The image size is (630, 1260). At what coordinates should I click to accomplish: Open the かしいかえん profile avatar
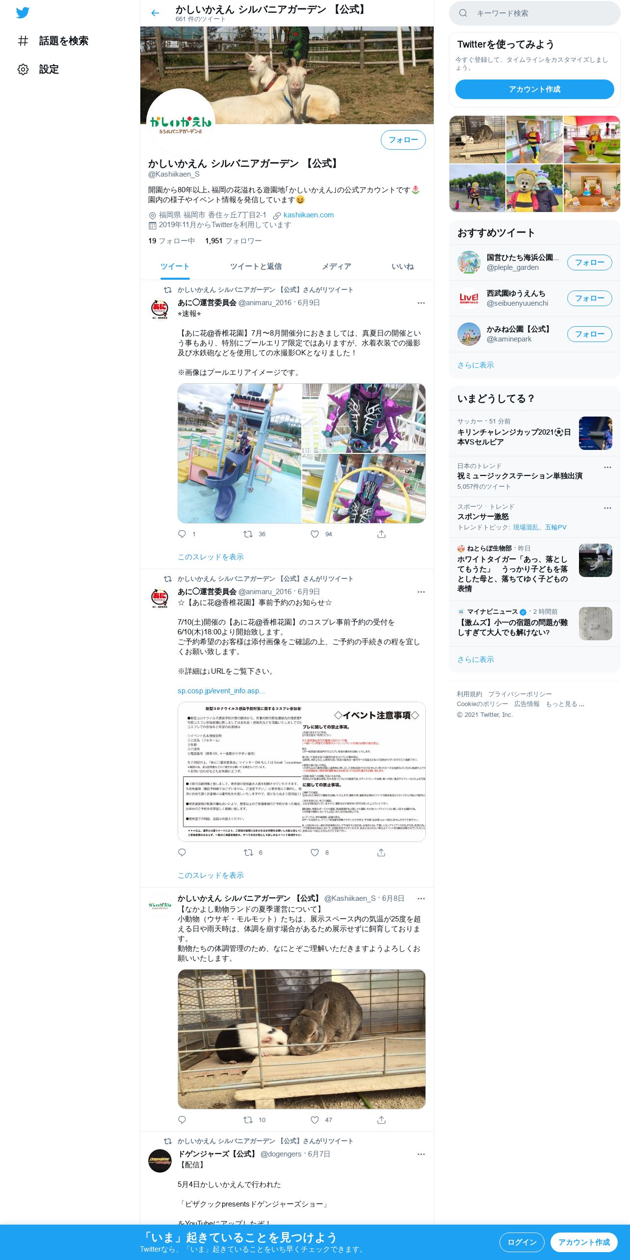(x=181, y=123)
